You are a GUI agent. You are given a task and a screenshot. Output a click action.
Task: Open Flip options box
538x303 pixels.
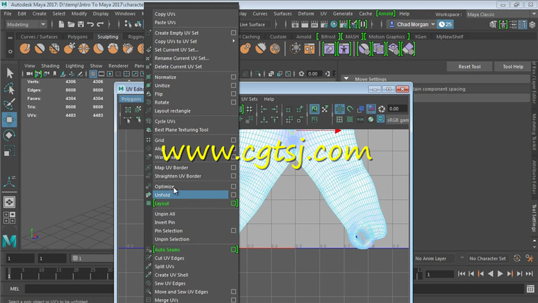[233, 94]
